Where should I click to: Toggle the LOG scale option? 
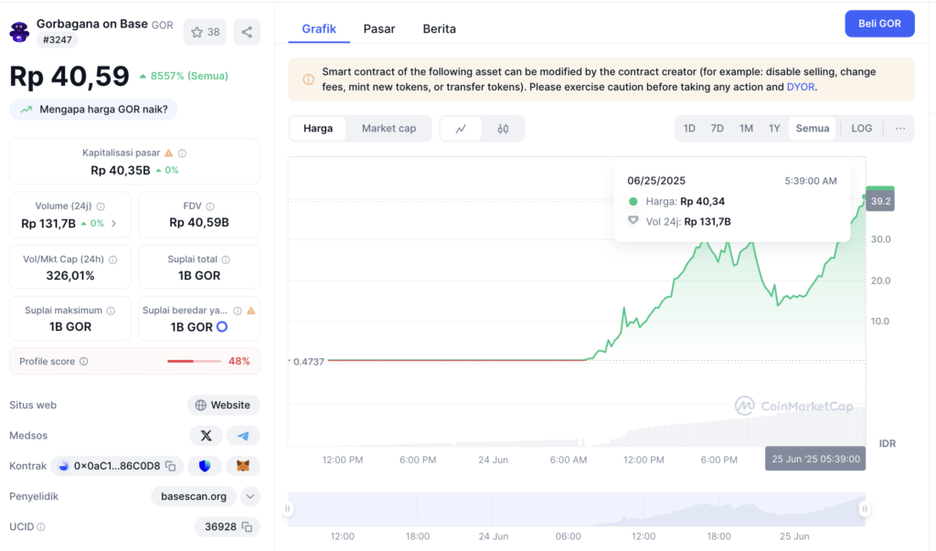click(861, 128)
